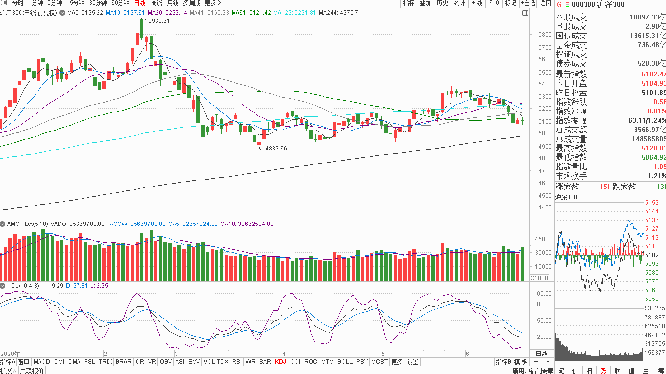Open the 历史 history button
This screenshot has width=666, height=374.
point(442,3)
